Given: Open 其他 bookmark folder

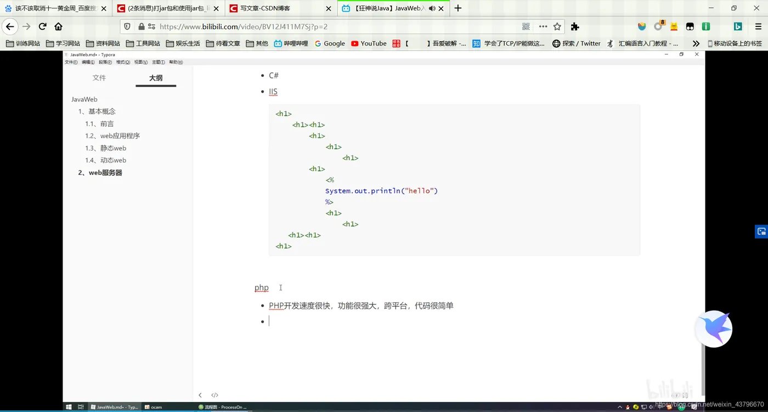Looking at the screenshot, I should click(x=257, y=43).
